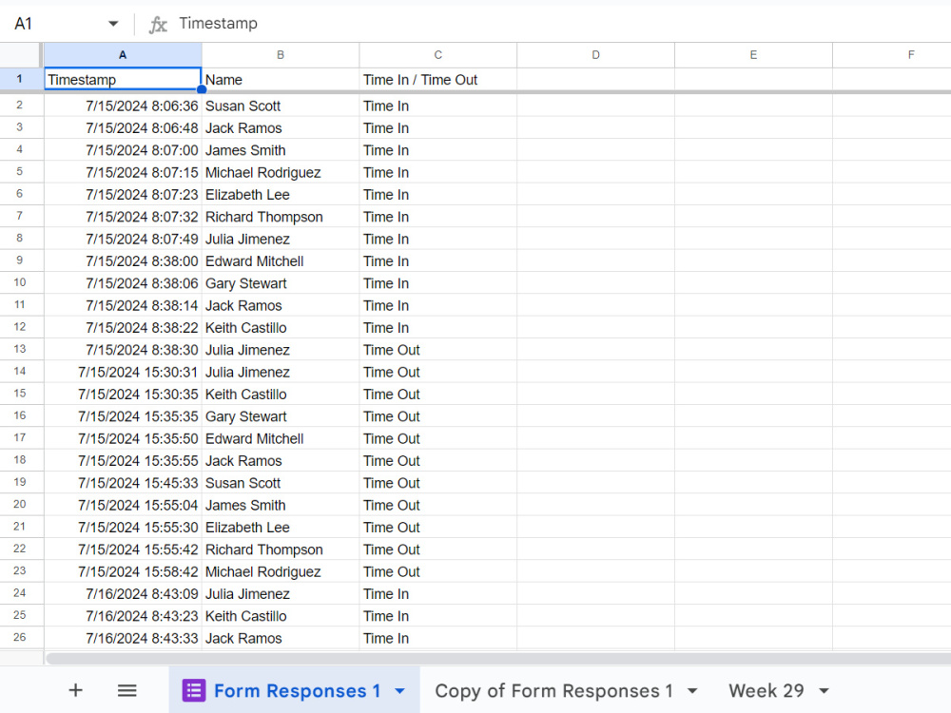Select column C header
This screenshot has height=713, width=951.
pos(437,55)
